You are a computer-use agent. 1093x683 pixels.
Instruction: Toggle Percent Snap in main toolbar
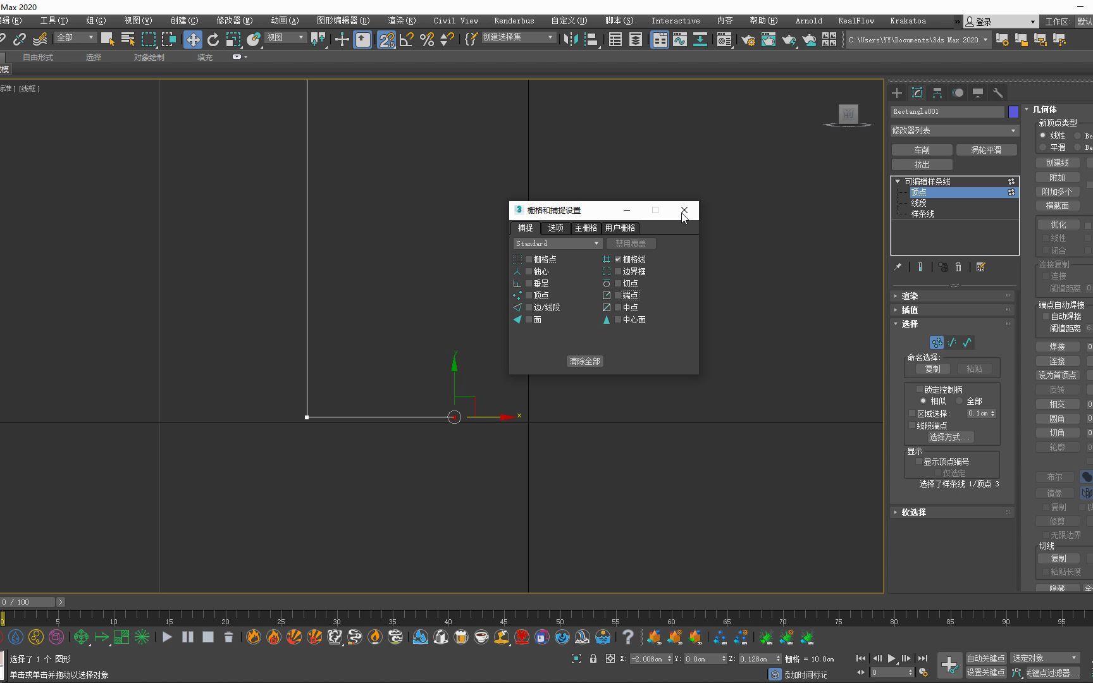coord(427,39)
